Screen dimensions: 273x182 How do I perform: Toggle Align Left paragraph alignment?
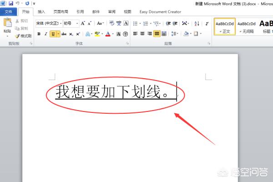click(135, 33)
